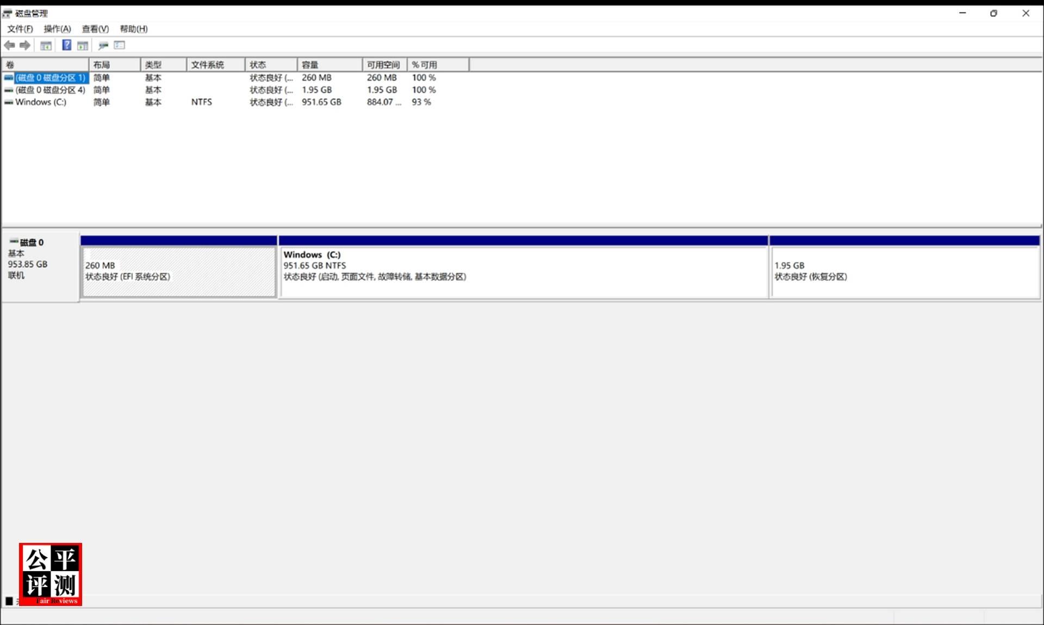Click the Disk Management icon in the title bar
This screenshot has height=625, width=1044.
7,12
